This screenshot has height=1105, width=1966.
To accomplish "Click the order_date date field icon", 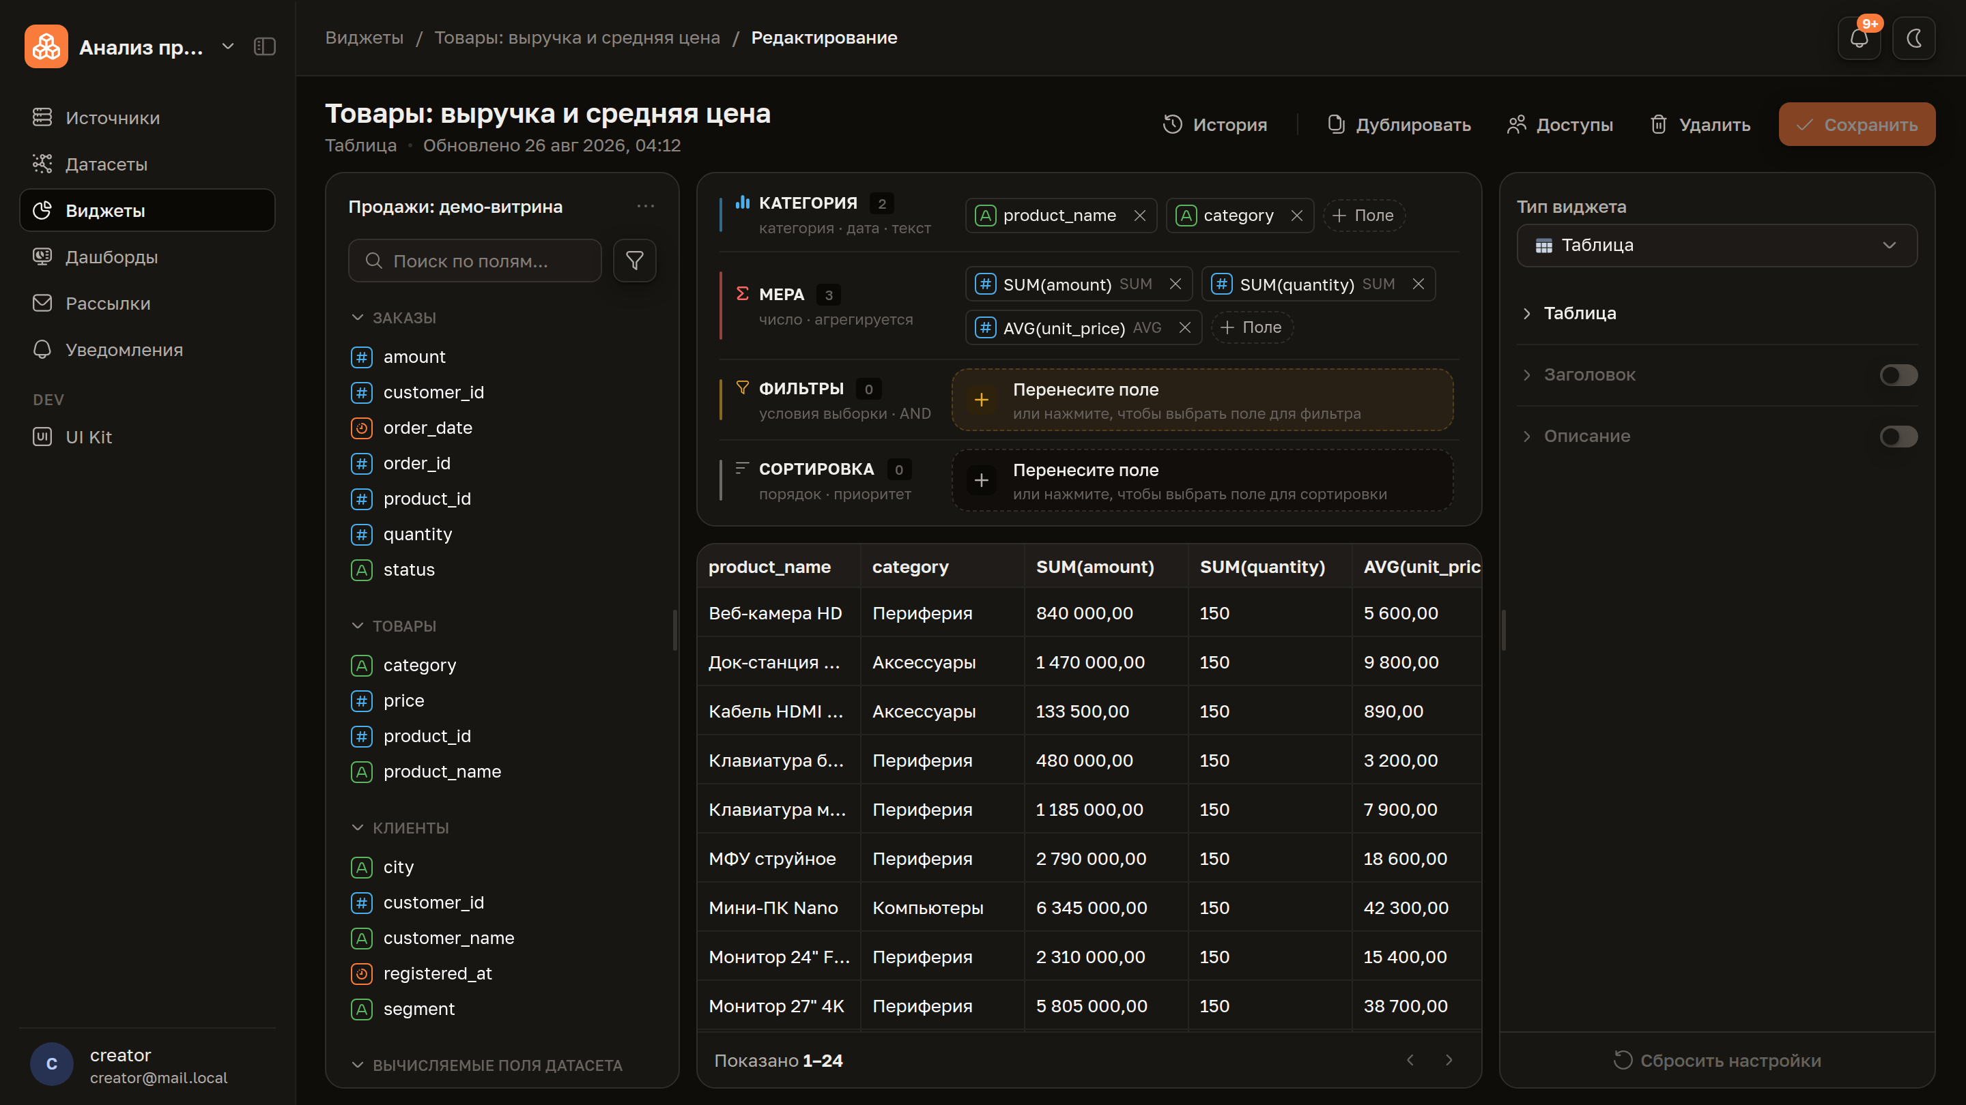I will click(x=362, y=428).
